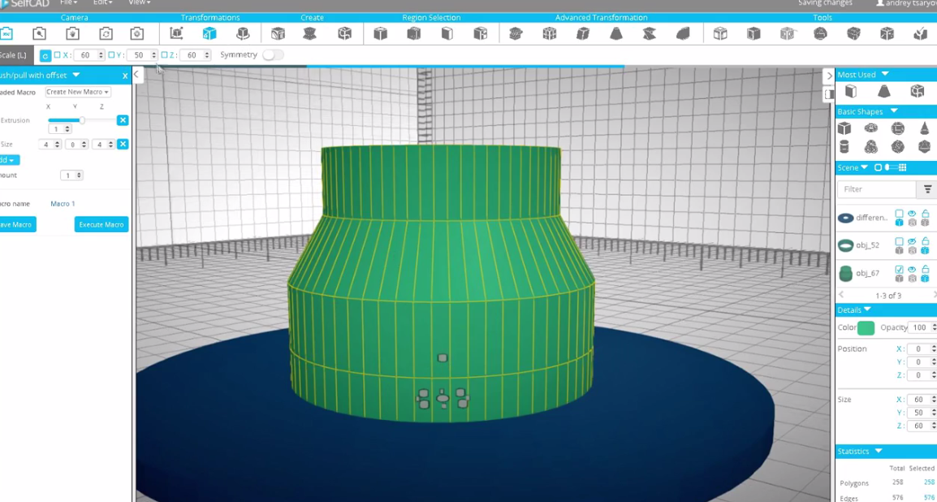937x502 pixels.
Task: Check the selection box for obj_52
Action: tap(899, 241)
